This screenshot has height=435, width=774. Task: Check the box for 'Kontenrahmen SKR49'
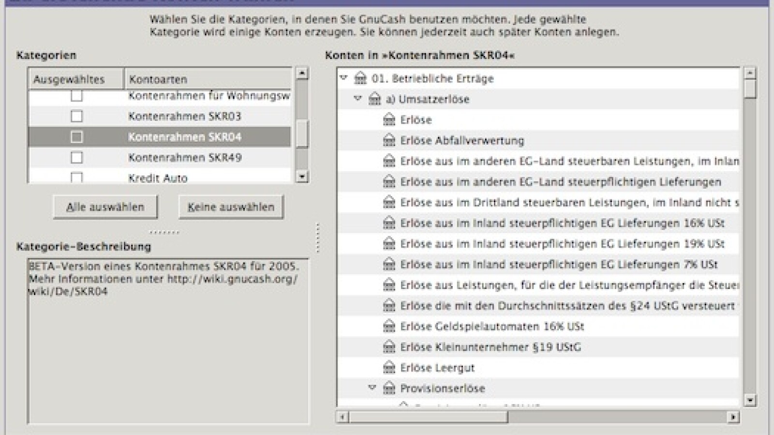[76, 158]
